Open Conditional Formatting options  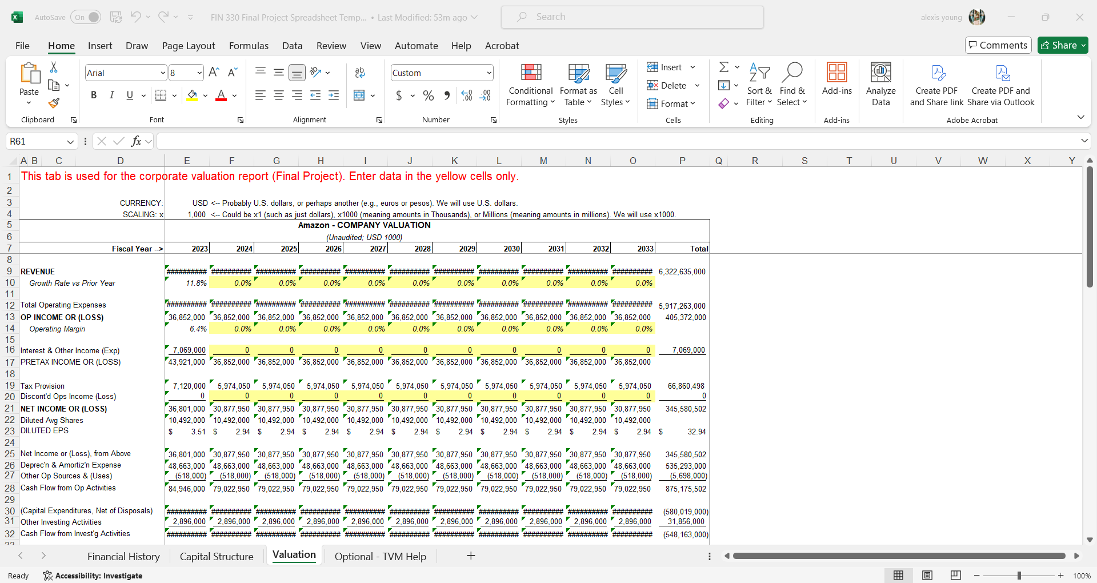530,85
